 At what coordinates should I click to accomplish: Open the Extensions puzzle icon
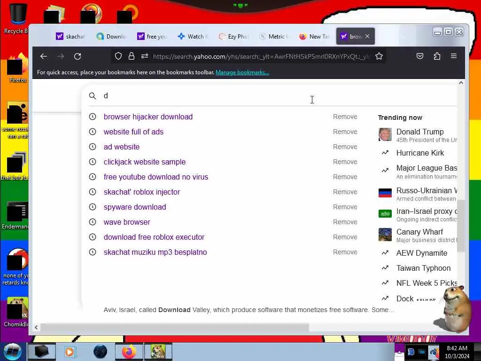(x=437, y=56)
